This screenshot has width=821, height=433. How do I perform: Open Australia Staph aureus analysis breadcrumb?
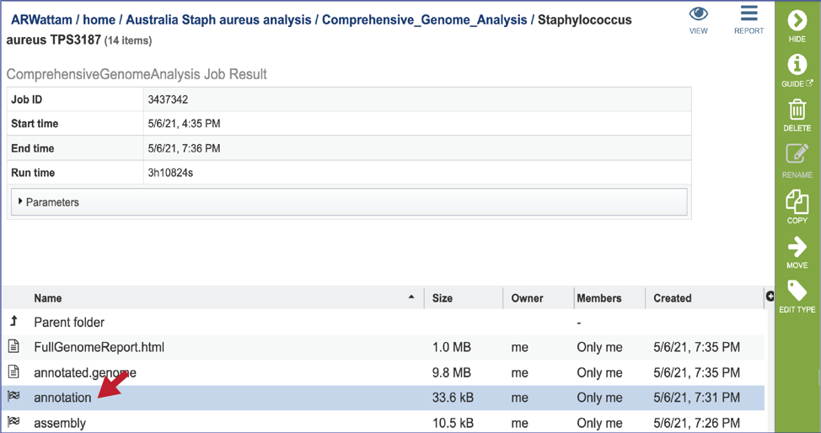[218, 20]
